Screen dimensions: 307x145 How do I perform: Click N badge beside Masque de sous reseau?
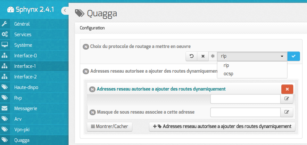(92, 113)
